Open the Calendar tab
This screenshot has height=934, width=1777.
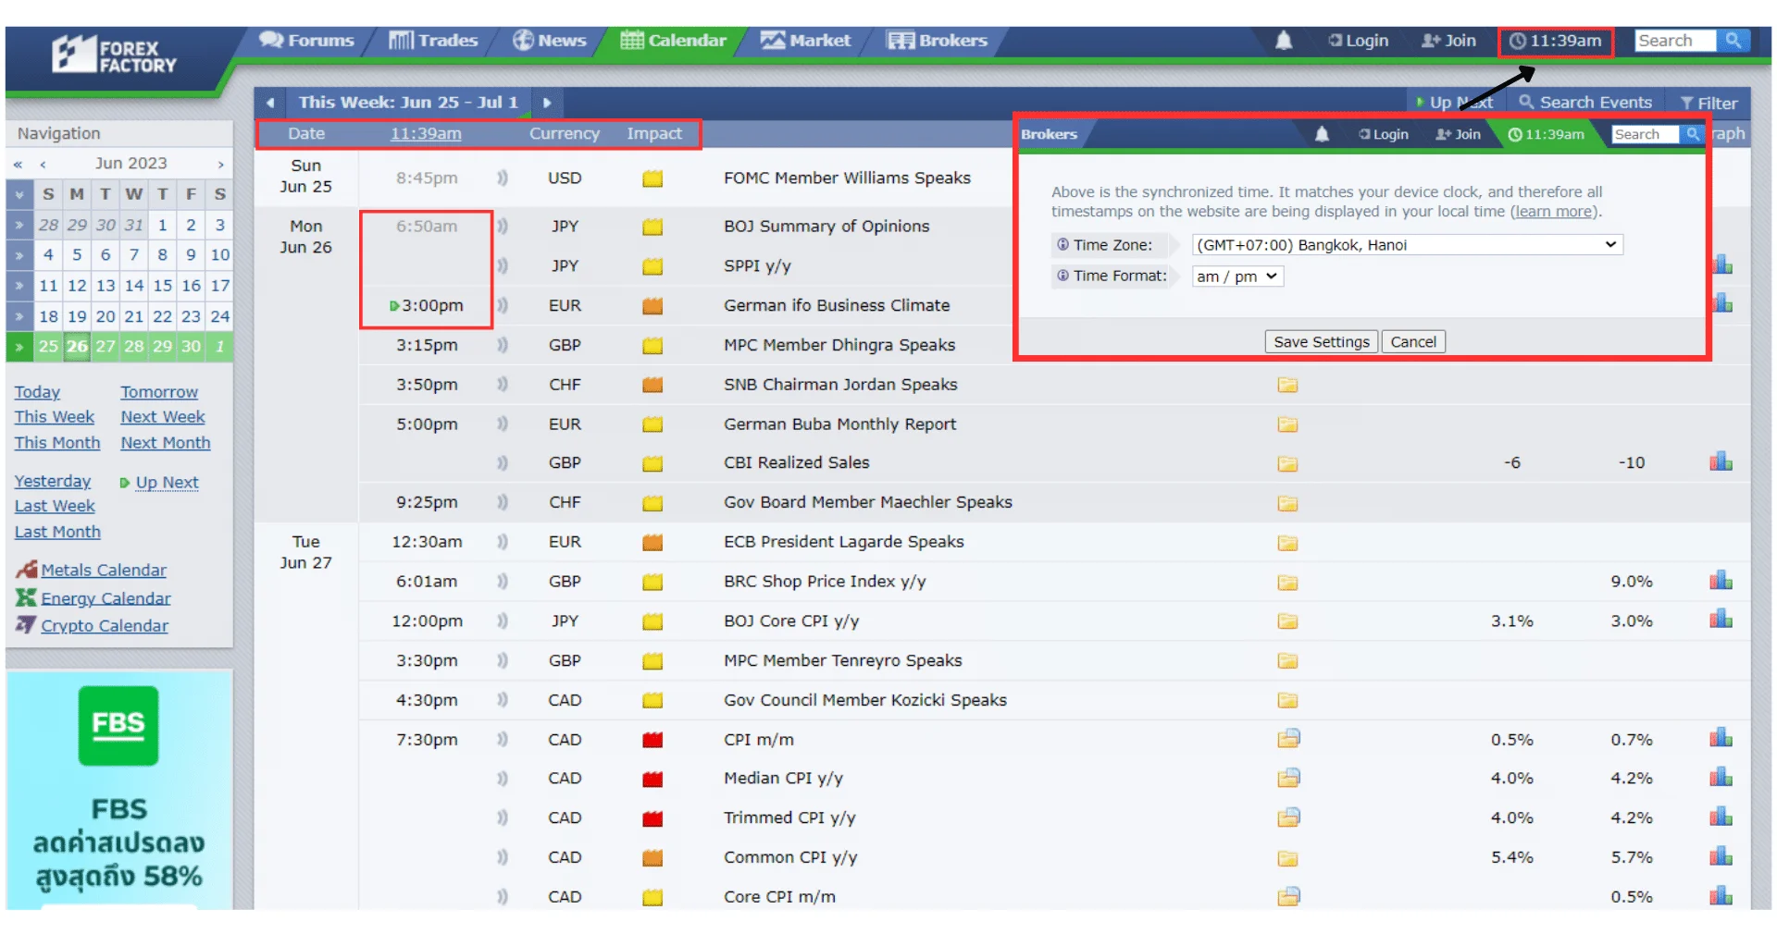point(674,41)
